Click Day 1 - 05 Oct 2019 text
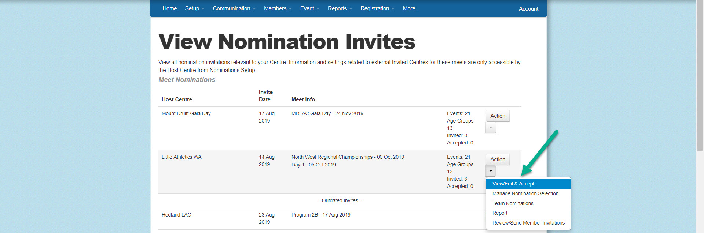 (313, 165)
